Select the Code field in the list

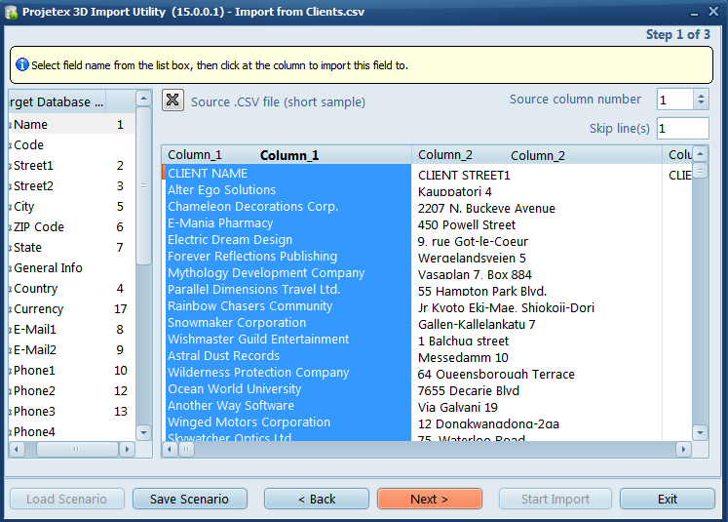pos(72,145)
